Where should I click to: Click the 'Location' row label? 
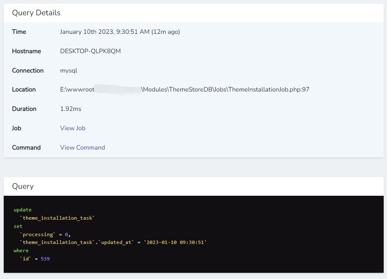coord(24,90)
